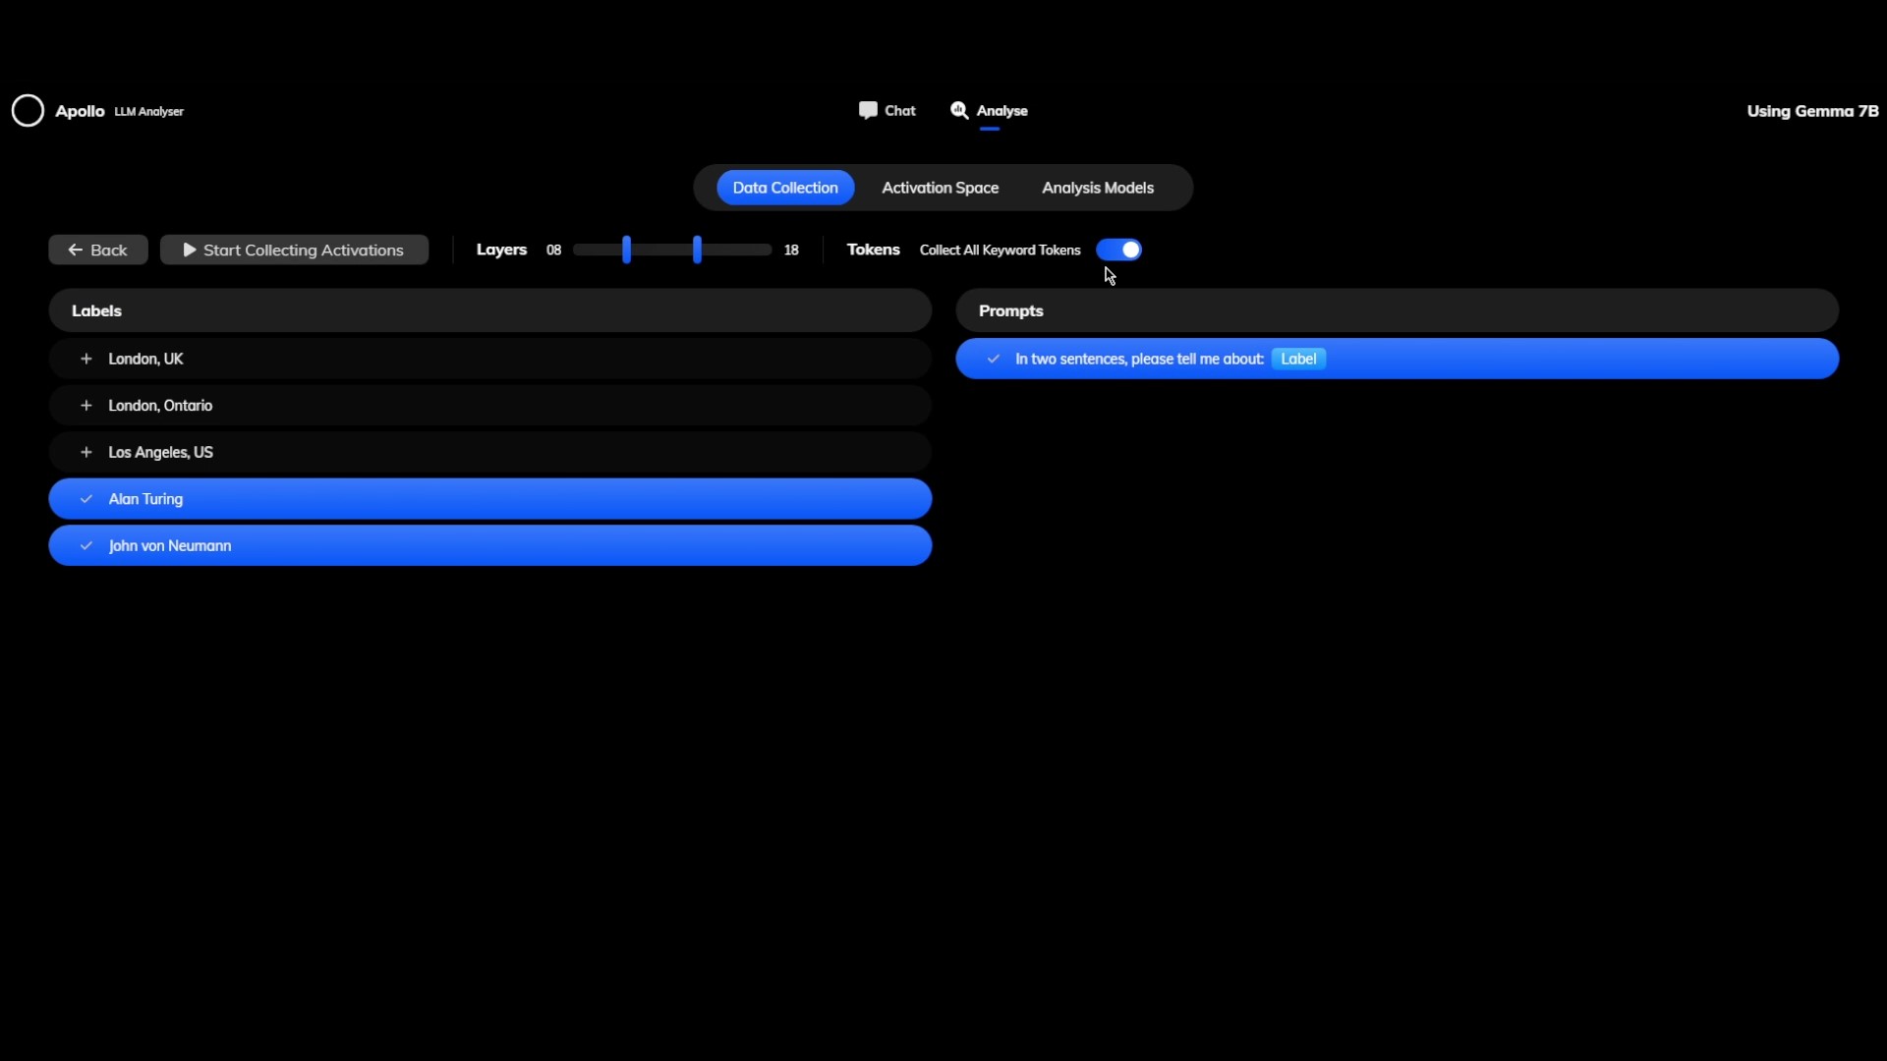The image size is (1887, 1061).
Task: Click plus icon beside London, Ontario
Action: 86,406
